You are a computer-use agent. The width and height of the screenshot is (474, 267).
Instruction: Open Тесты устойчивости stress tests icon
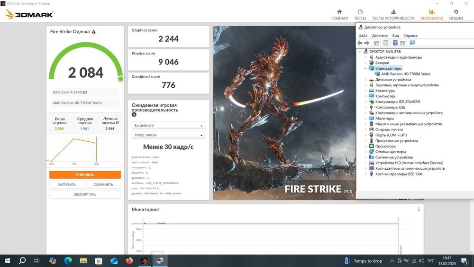tap(393, 12)
